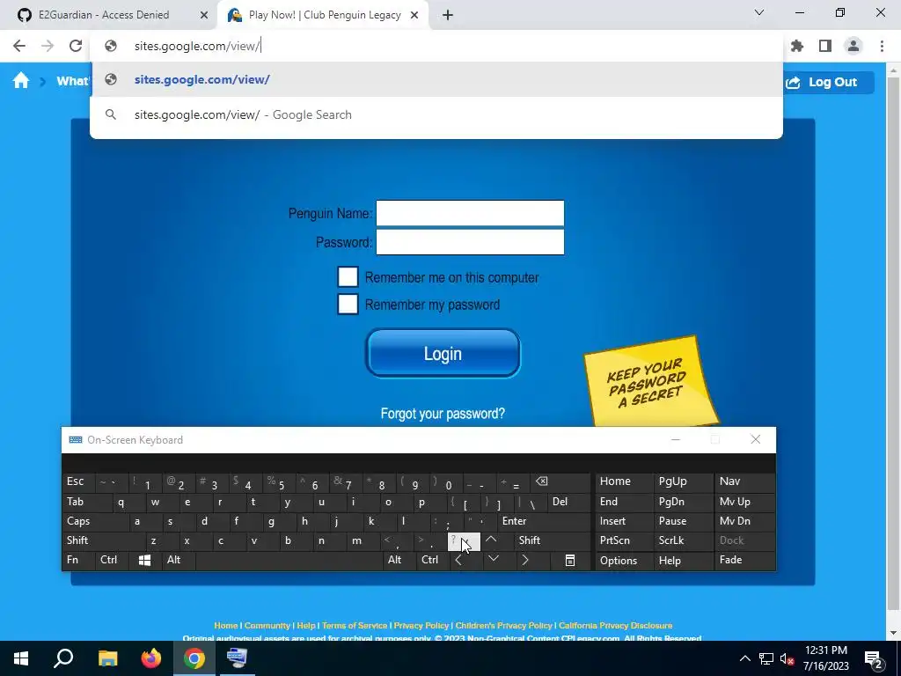901x676 pixels.
Task: Click backspace key on On-Screen Keyboard
Action: (x=560, y=481)
